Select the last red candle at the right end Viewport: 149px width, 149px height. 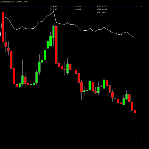(x=135, y=111)
